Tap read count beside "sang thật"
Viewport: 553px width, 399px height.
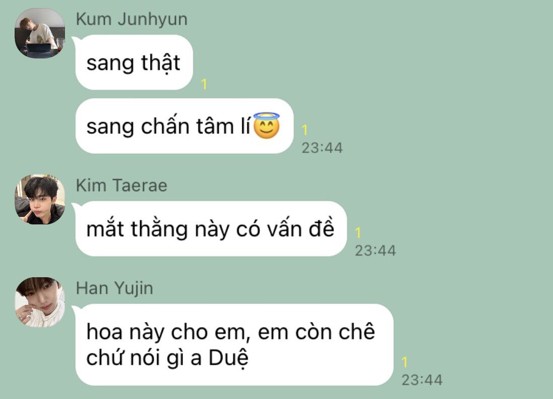[x=204, y=84]
